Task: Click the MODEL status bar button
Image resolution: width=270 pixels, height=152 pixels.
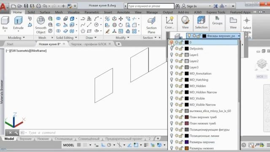Action: click(68, 145)
